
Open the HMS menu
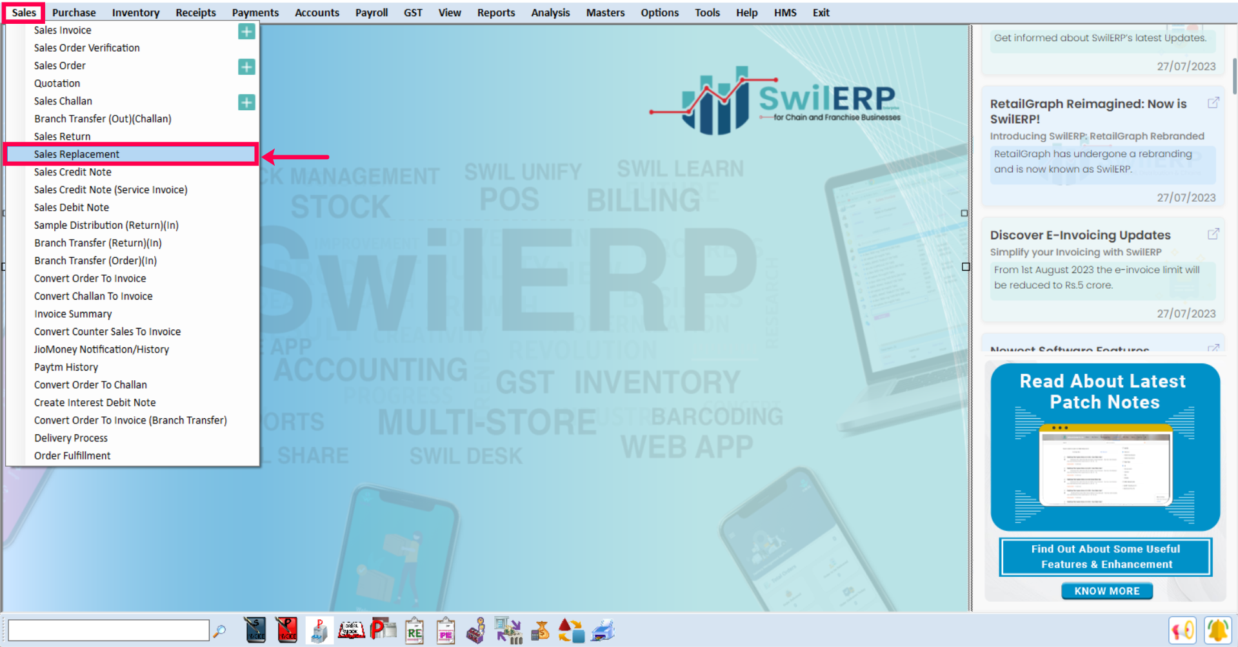point(785,12)
